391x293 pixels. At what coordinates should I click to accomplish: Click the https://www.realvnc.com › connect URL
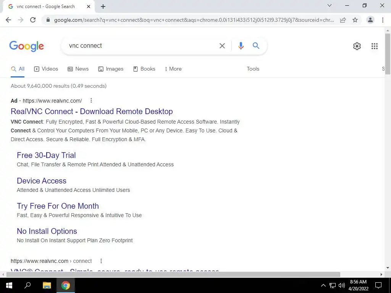[51, 261]
